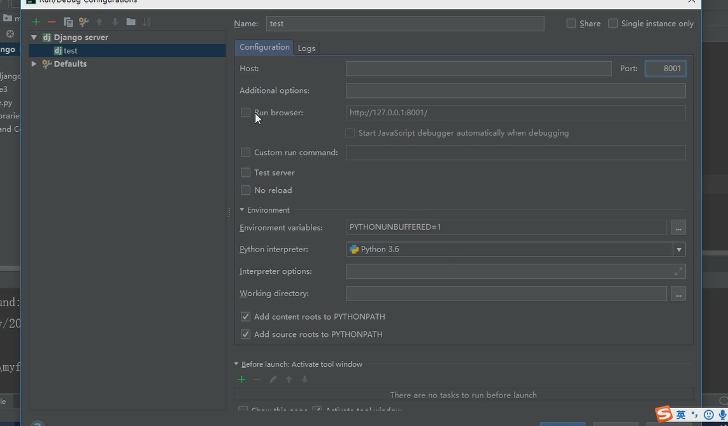Create a new folder for configurations
This screenshot has height=426, width=728.
coord(131,22)
